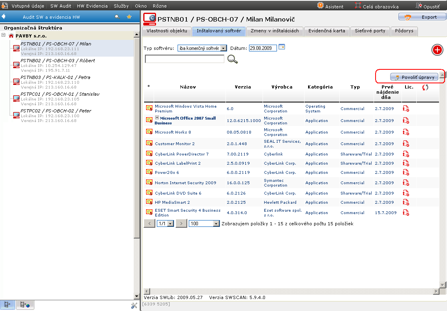Click the software search text field
Screen dimensions: 447x311
(x=184, y=59)
